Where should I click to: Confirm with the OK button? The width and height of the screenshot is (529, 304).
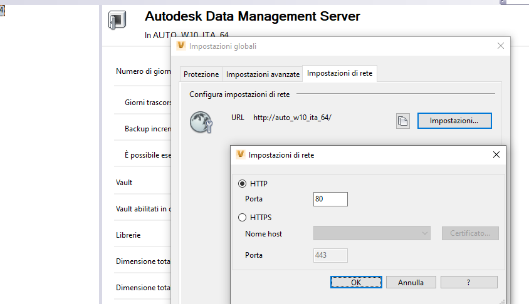pos(356,282)
